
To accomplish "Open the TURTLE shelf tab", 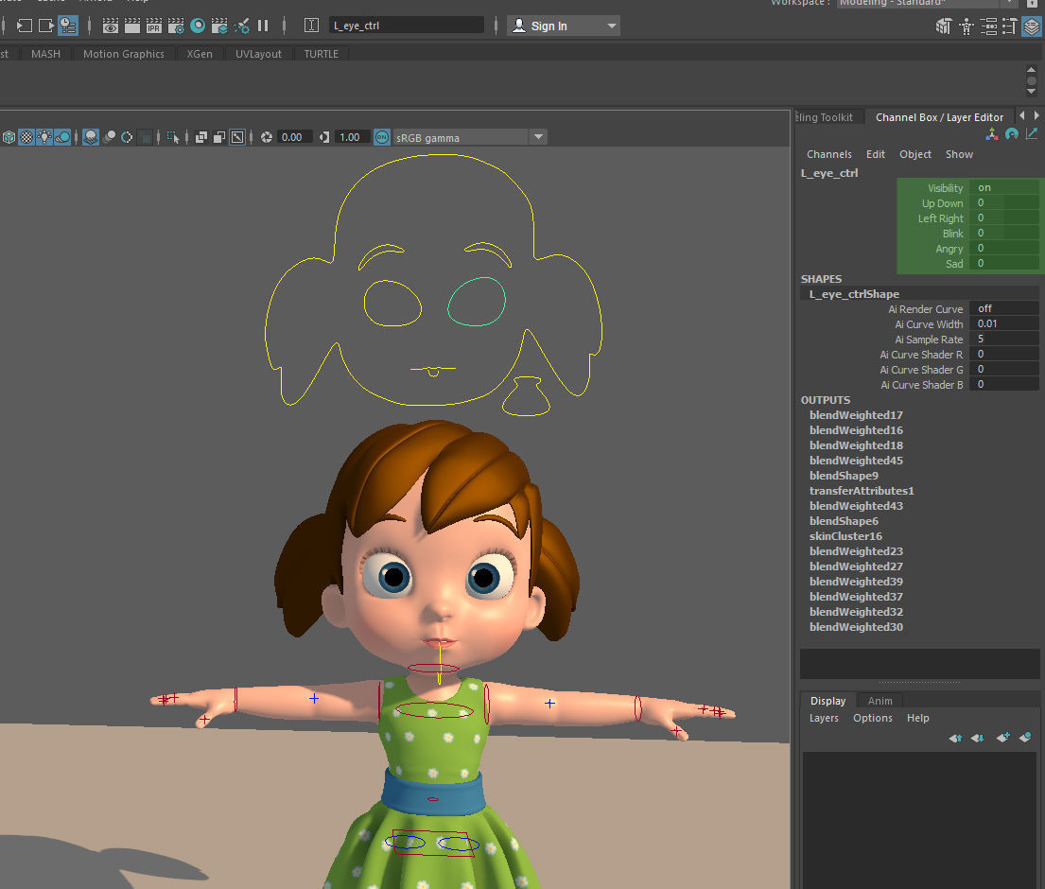I will (322, 54).
